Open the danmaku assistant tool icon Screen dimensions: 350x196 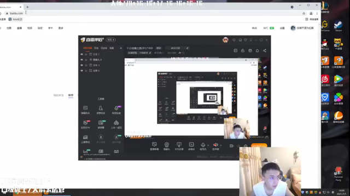(x=85, y=110)
